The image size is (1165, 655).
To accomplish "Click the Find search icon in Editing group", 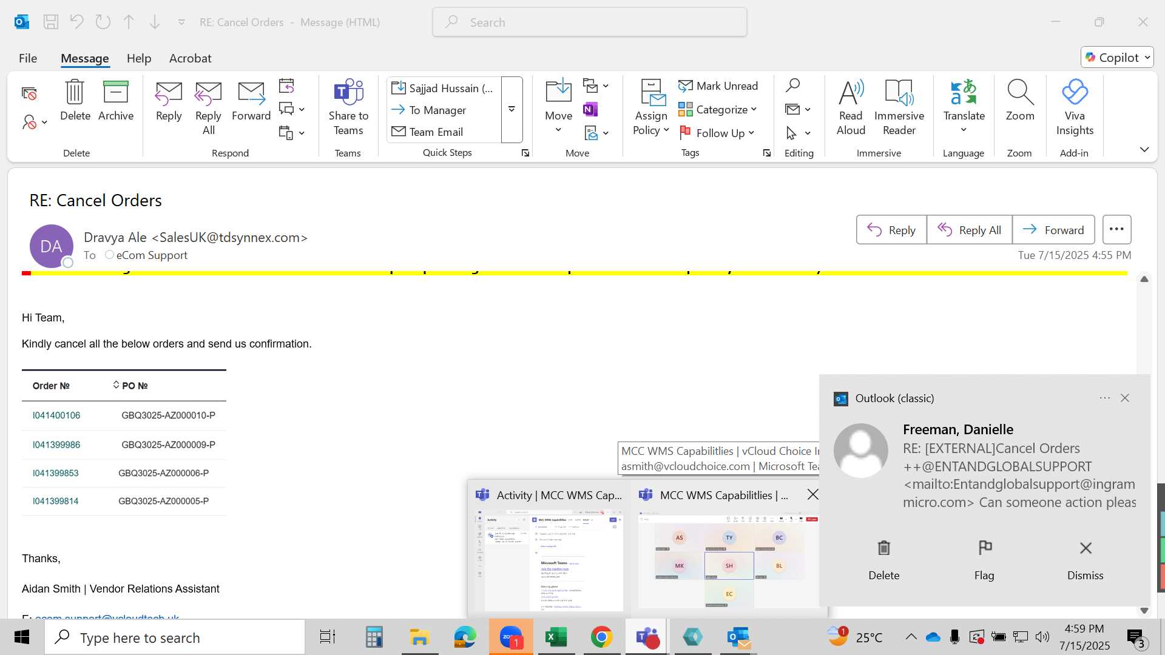I will (792, 86).
